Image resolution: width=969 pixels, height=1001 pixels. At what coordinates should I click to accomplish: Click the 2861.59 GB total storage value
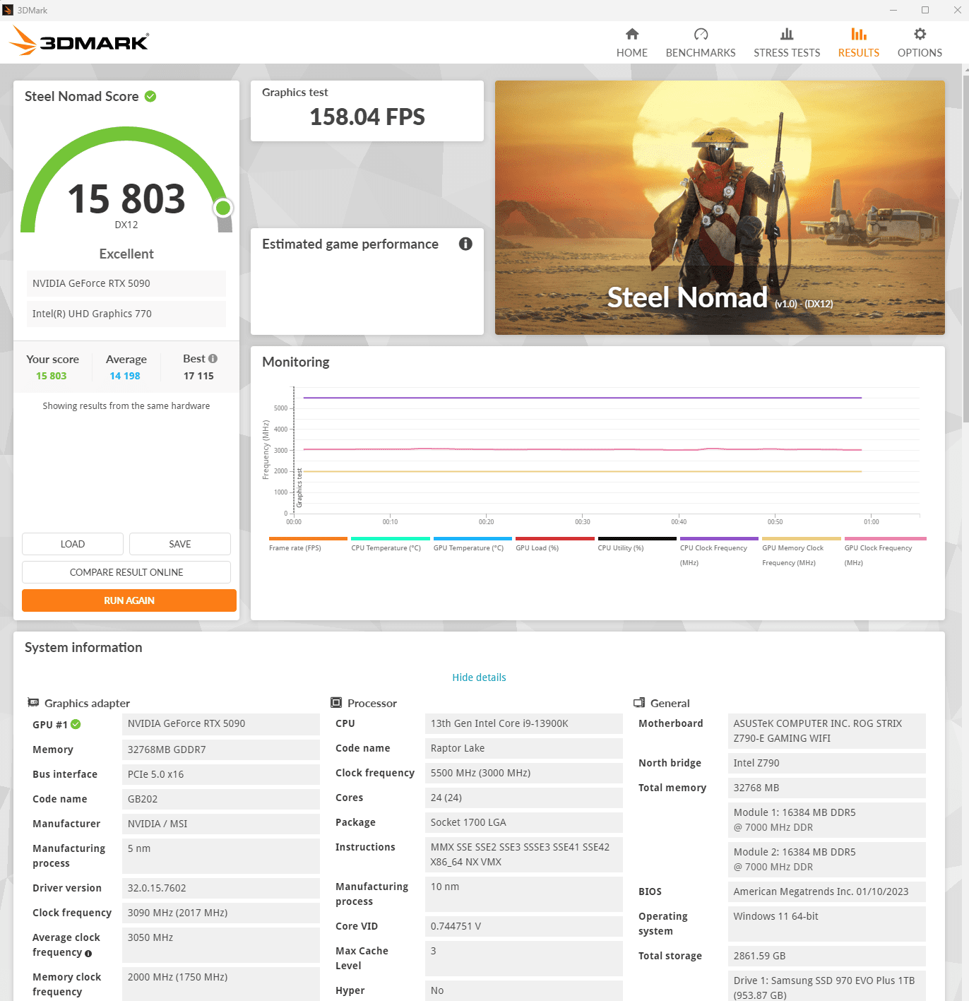(827, 956)
